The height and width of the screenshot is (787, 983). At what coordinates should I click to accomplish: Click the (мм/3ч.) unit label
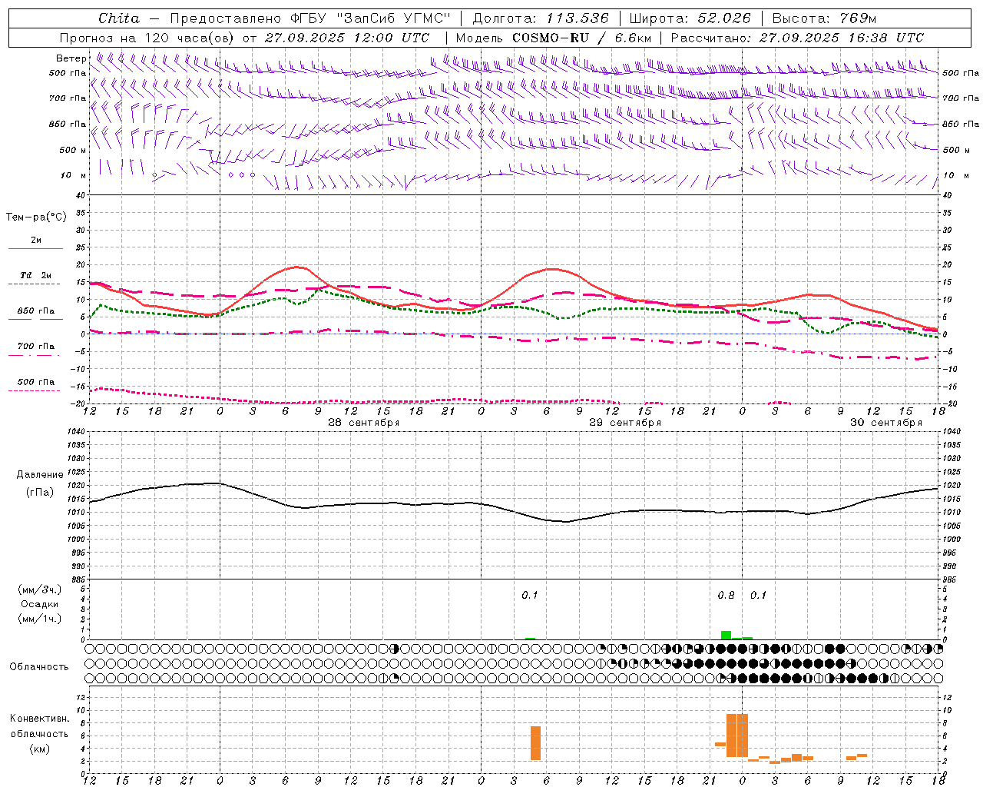tap(40, 589)
